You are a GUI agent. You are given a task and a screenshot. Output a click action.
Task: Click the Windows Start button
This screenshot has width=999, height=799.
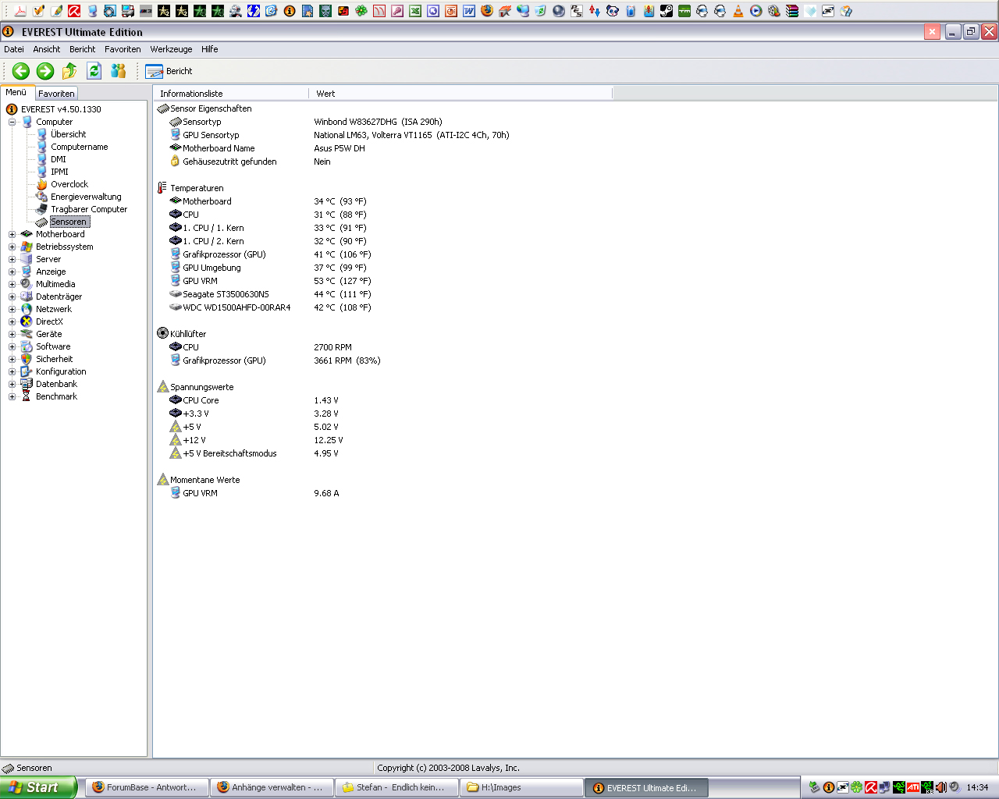(38, 787)
